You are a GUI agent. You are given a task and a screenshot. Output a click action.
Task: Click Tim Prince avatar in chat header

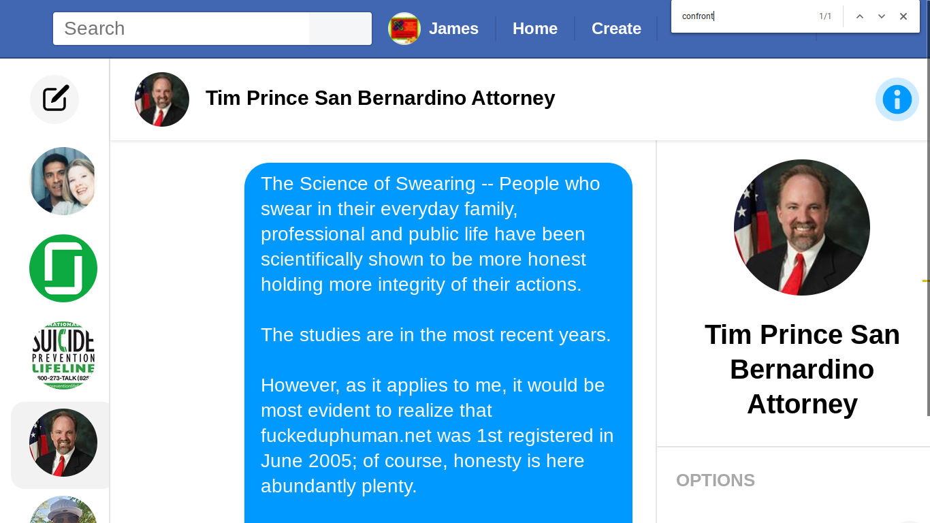tap(162, 99)
